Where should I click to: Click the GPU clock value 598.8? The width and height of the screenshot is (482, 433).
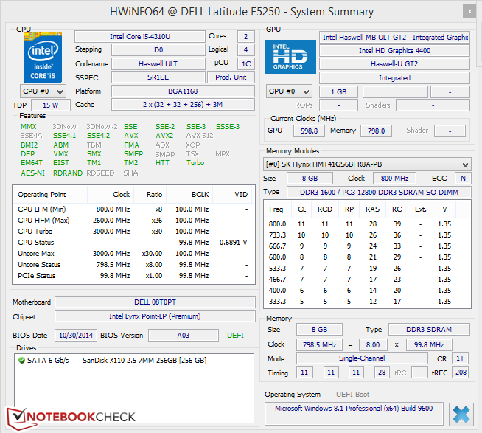click(309, 131)
